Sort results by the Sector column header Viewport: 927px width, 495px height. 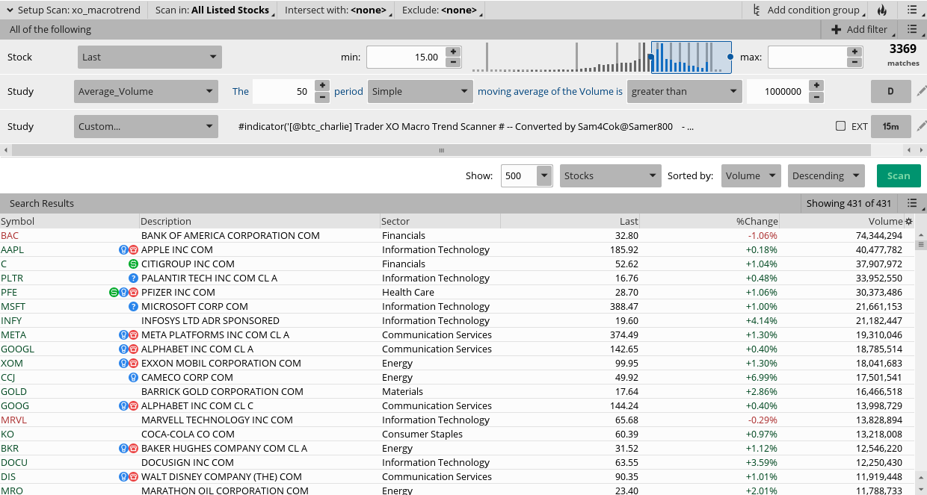[440, 221]
